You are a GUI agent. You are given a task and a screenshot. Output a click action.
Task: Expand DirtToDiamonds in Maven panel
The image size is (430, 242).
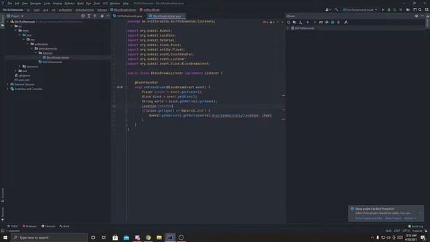coord(288,28)
